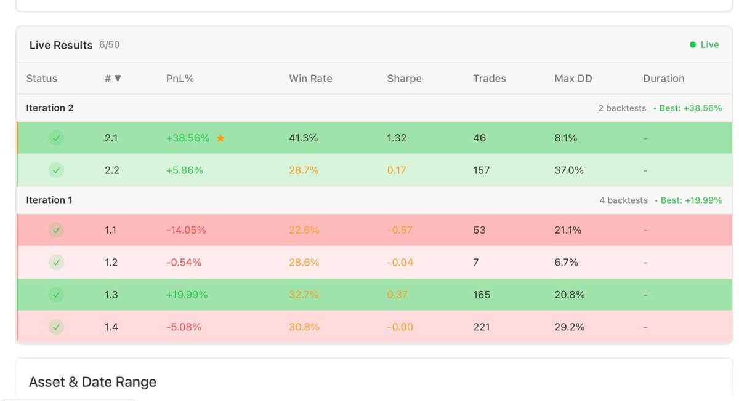Click the checkmark icon beside row 1.3
This screenshot has height=401, width=739.
[x=56, y=295]
